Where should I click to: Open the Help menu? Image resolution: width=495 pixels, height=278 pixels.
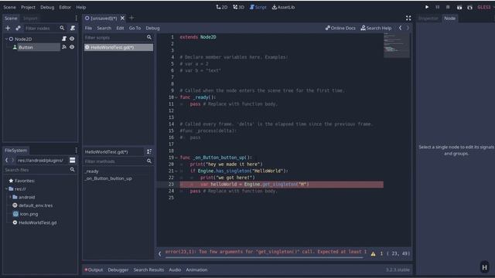point(80,7)
